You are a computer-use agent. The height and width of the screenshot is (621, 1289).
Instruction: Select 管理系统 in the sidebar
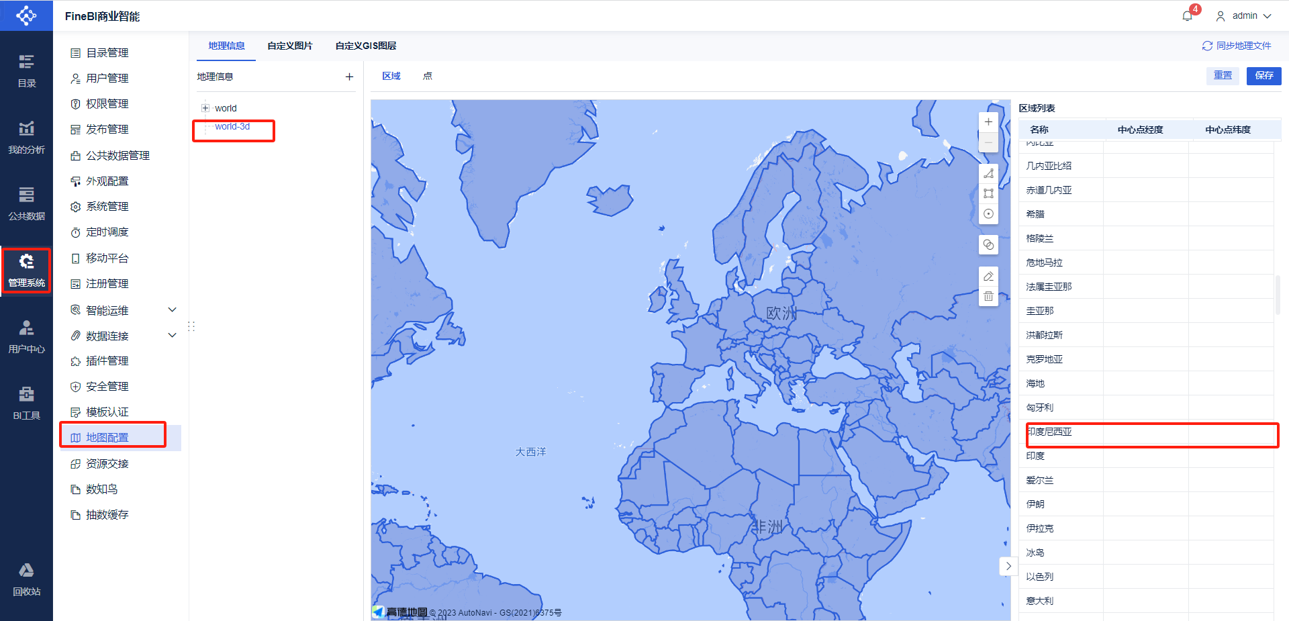pos(26,271)
